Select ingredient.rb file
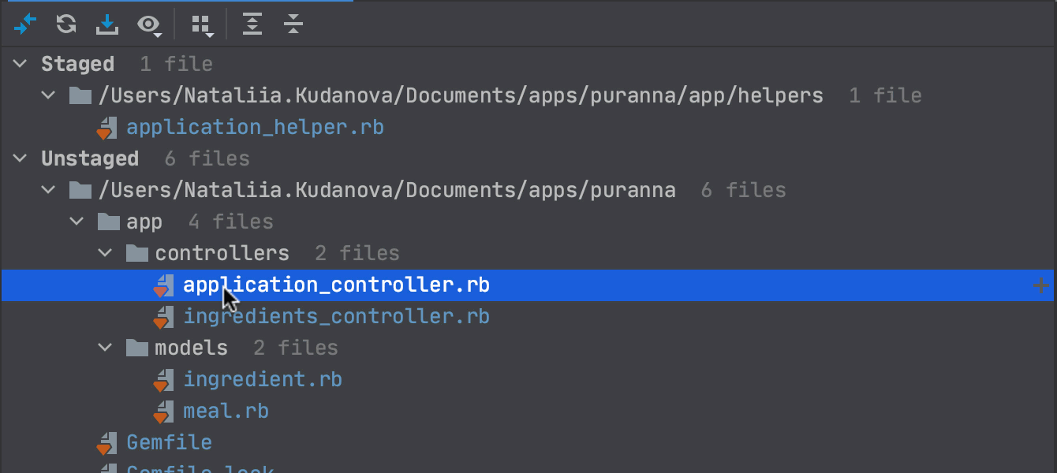 pos(263,379)
